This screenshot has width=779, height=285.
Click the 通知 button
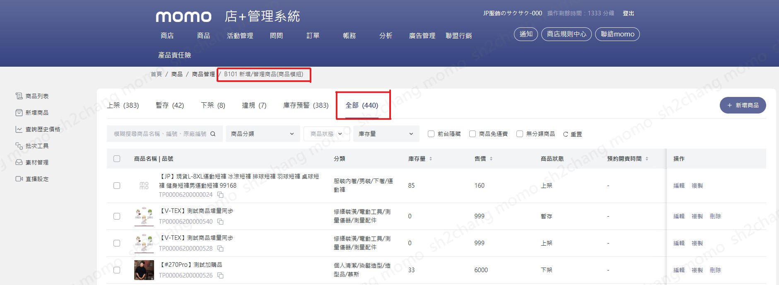click(526, 34)
